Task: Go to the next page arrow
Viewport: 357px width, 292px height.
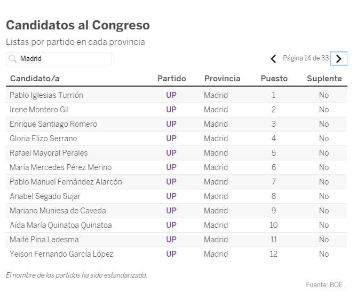Action: pos(338,59)
